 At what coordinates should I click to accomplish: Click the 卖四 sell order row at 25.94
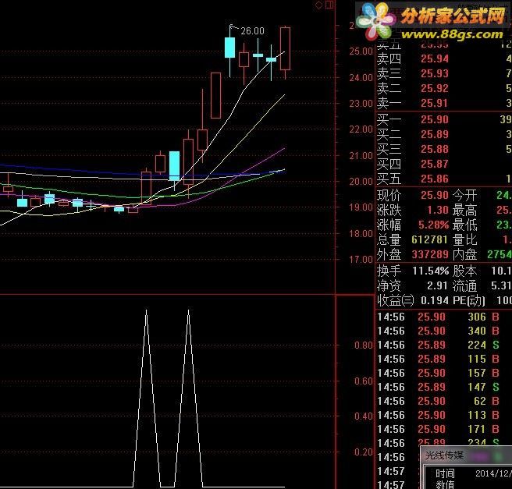click(x=444, y=58)
